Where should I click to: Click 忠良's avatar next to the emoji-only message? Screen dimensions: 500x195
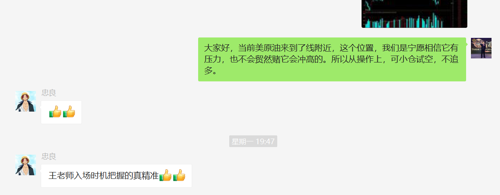[26, 101]
